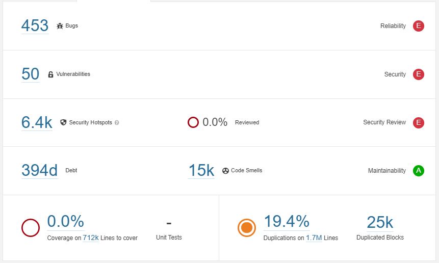Open the 50 vulnerabilities count link
Image resolution: width=439 pixels, height=263 pixels.
[x=30, y=74]
